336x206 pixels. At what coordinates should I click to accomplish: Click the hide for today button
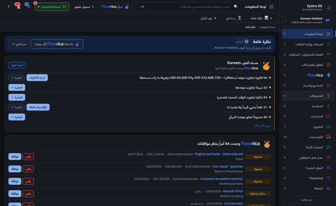pyautogui.click(x=17, y=65)
